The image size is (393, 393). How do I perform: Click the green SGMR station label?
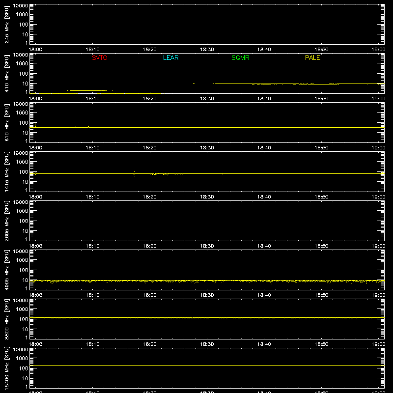(x=240, y=57)
